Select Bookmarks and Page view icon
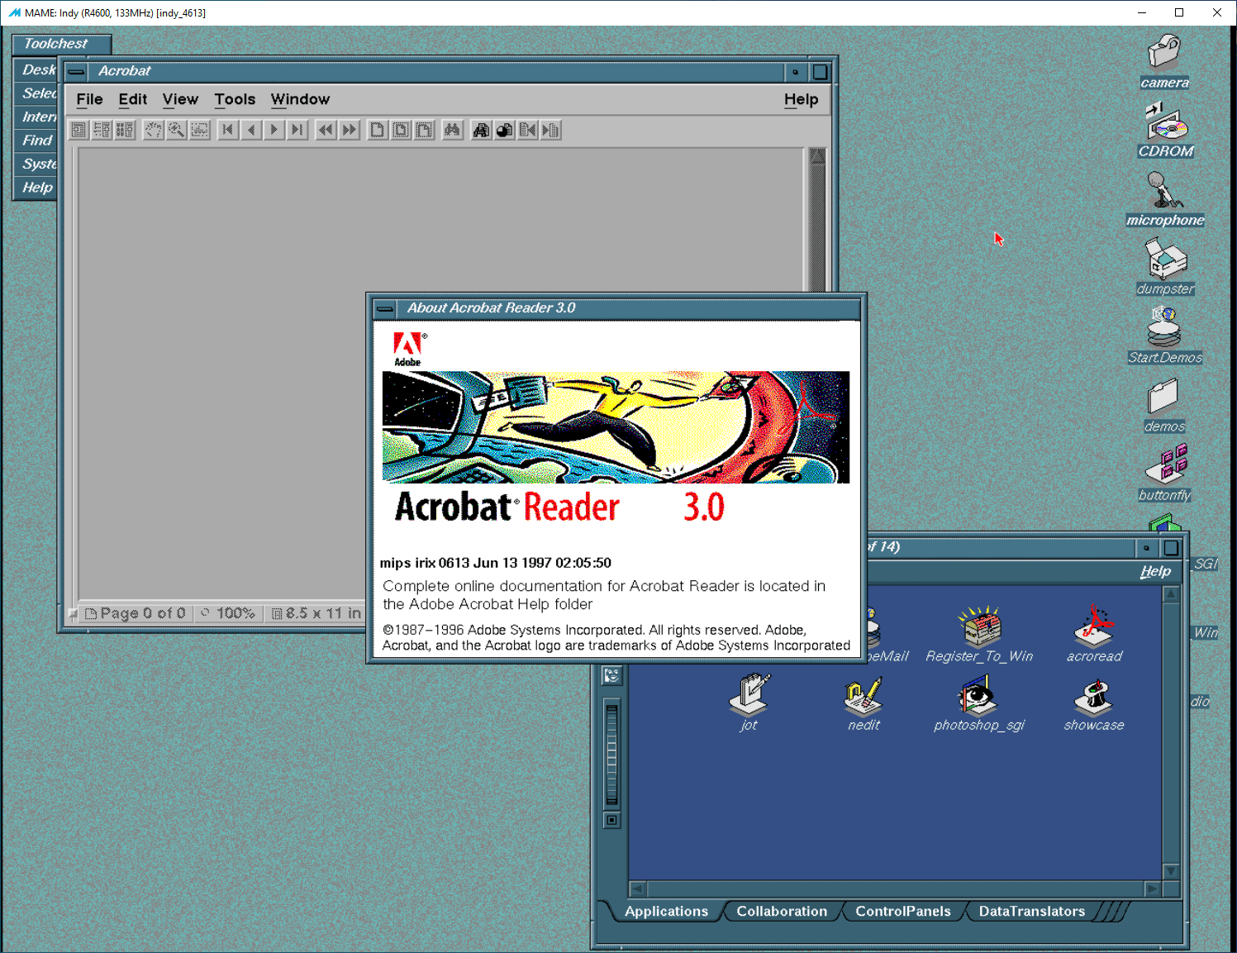This screenshot has width=1237, height=953. pos(102,130)
